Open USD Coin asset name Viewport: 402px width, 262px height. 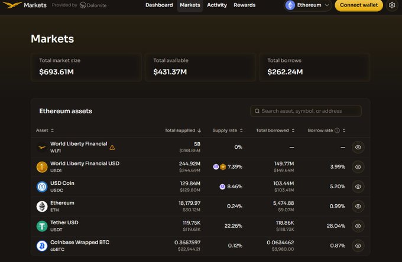pos(62,183)
